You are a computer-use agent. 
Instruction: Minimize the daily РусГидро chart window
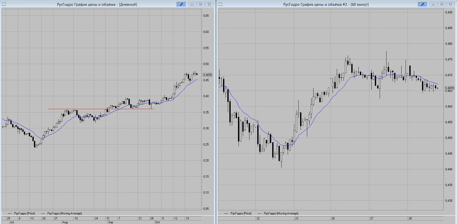(x=192, y=4)
